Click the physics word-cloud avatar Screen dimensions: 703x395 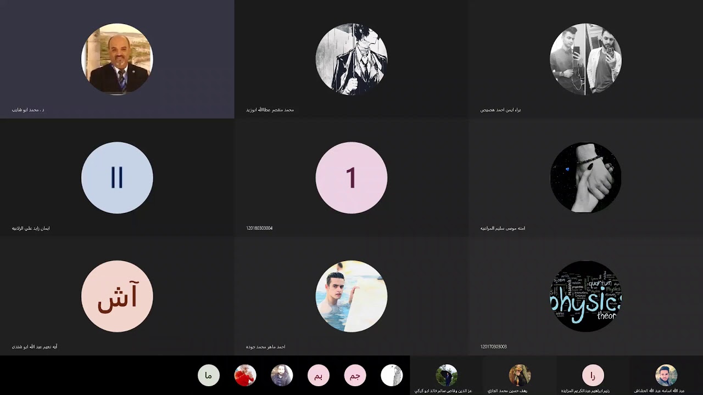click(585, 296)
